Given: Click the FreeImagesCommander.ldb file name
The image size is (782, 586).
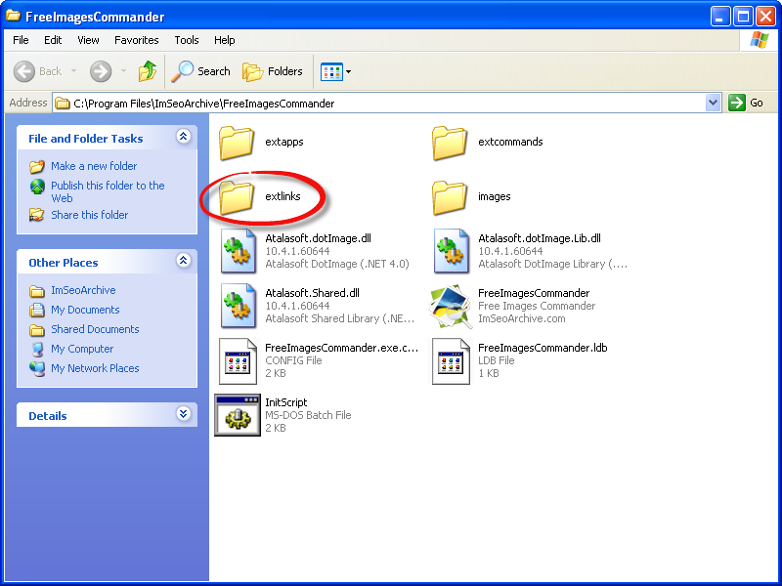Looking at the screenshot, I should tap(543, 348).
